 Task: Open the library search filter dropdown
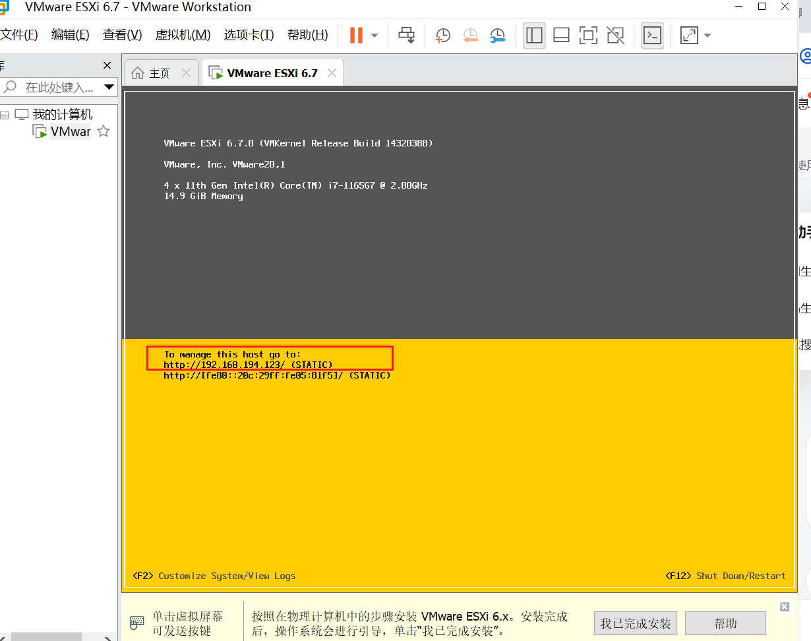(109, 87)
